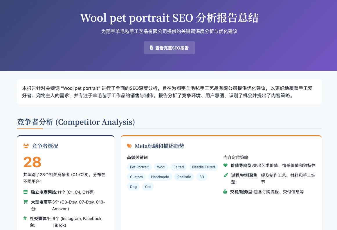The height and width of the screenshot is (230, 337).
Task: Select the Wool keyword tag
Action: (x=161, y=167)
